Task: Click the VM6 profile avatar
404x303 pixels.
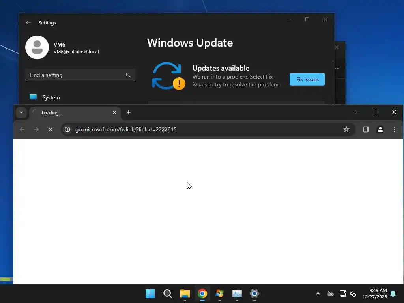Action: [37, 47]
